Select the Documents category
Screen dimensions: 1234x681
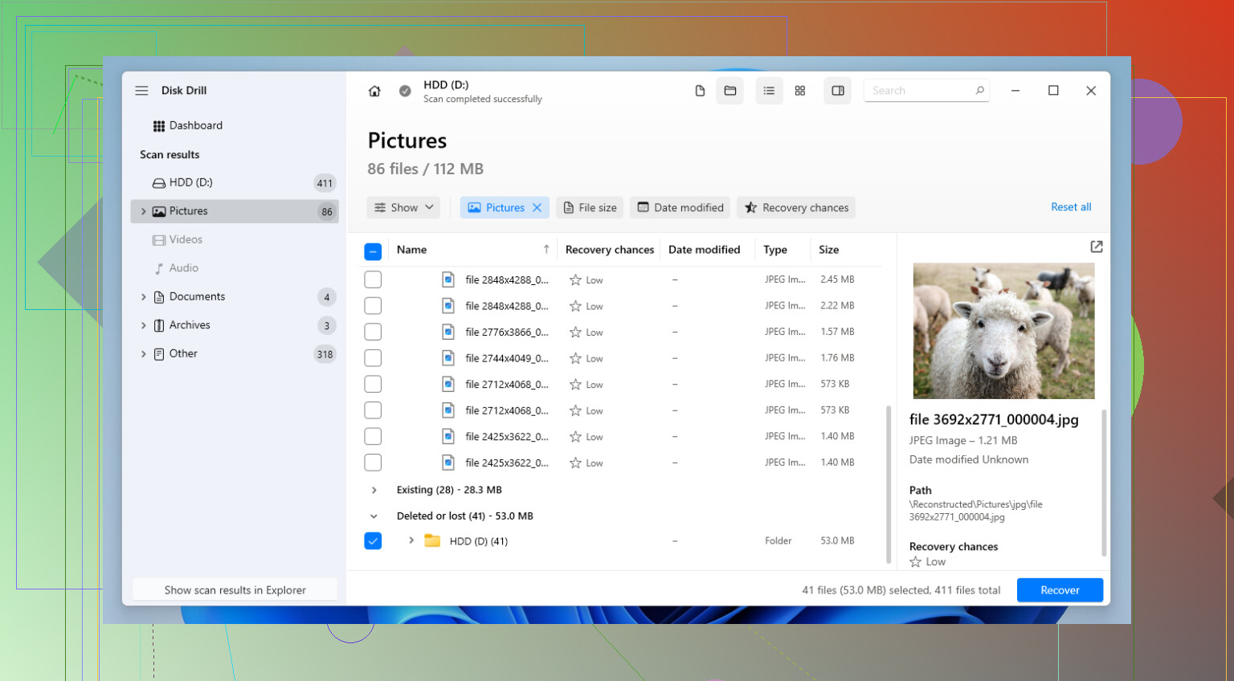[235, 297]
